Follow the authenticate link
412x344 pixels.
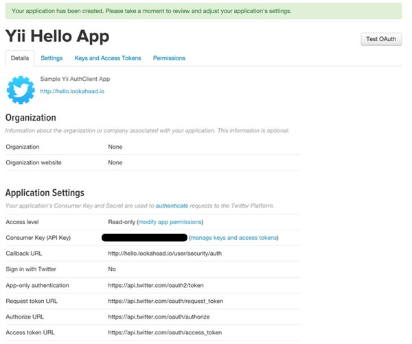pyautogui.click(x=172, y=206)
